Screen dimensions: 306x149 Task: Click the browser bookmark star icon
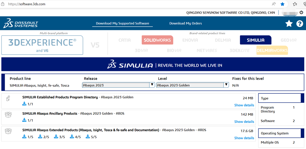282,4
